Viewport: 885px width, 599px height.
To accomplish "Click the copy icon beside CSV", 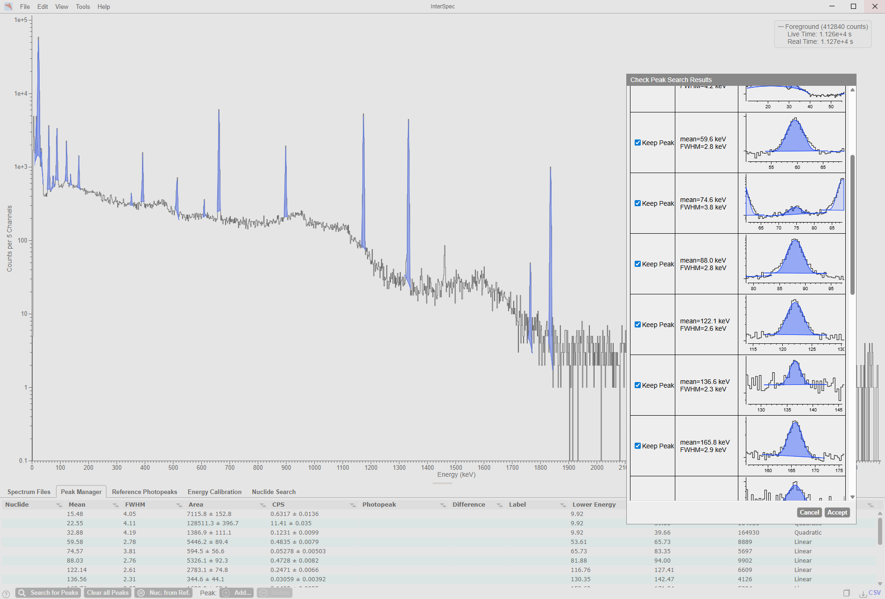I will coord(846,593).
